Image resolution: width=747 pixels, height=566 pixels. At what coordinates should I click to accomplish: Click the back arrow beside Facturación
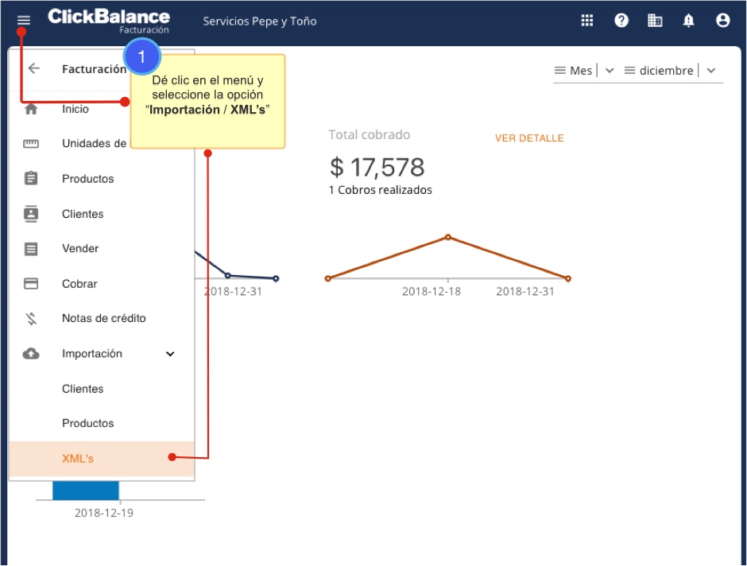(33, 68)
